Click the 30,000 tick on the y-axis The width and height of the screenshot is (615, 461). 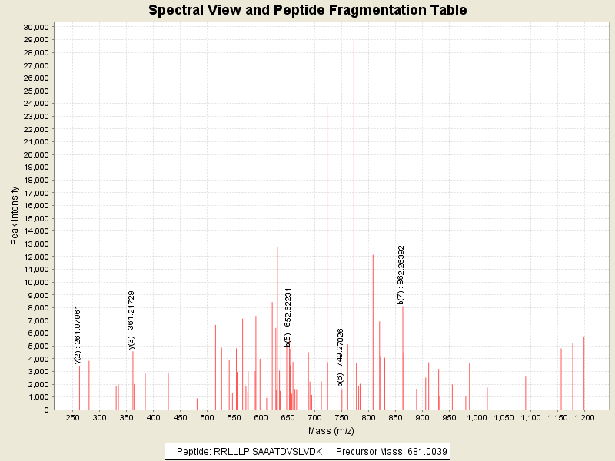click(x=36, y=27)
